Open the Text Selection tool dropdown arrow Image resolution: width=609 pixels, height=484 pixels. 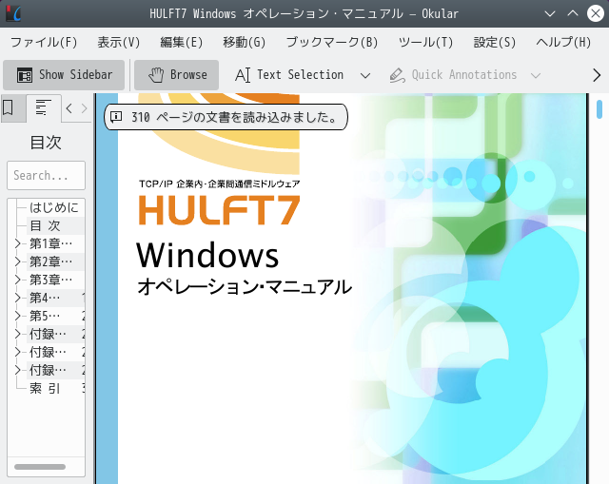tap(365, 75)
